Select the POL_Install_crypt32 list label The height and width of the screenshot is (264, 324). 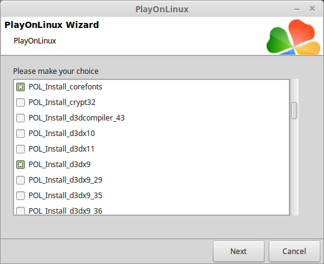coord(62,102)
